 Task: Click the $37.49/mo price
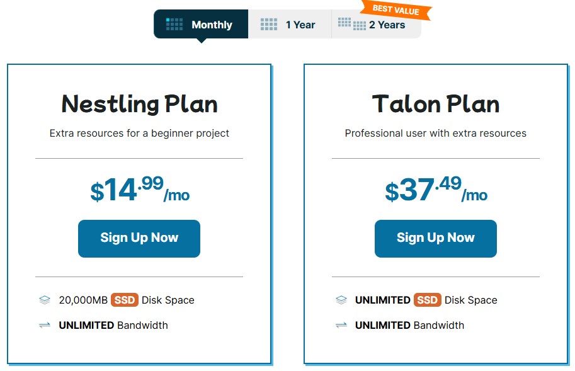tap(436, 189)
